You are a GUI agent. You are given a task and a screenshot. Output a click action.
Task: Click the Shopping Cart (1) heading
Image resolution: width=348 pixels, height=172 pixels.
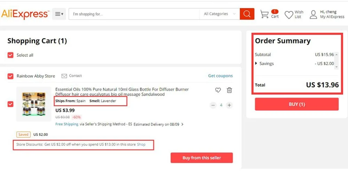[37, 41]
